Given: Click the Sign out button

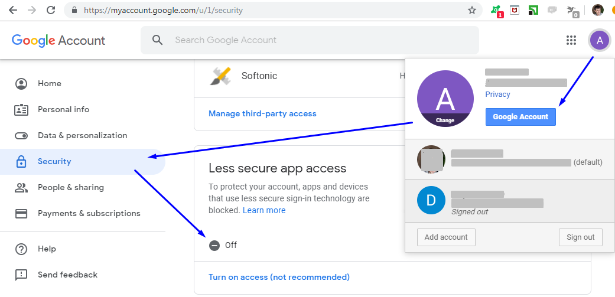Looking at the screenshot, I should pyautogui.click(x=581, y=237).
